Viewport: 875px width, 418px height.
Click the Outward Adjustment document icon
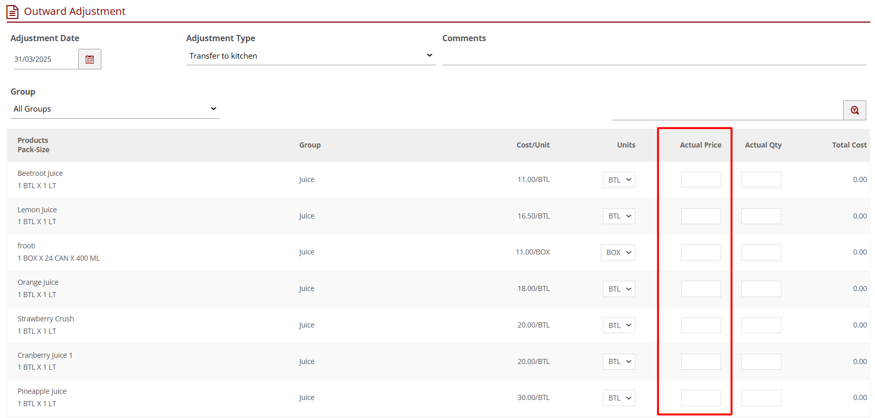pos(12,12)
